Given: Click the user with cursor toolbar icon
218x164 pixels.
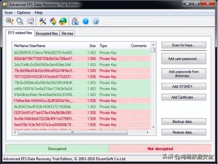Looking at the screenshot, I should pos(75,21).
